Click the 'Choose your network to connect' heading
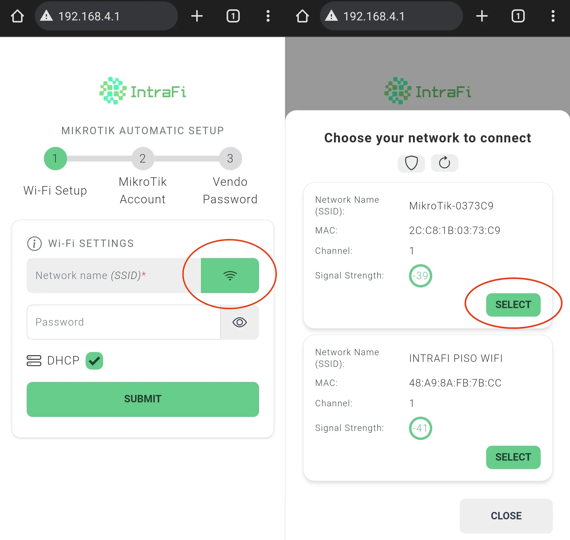Screen dimensions: 570x540 (428, 138)
